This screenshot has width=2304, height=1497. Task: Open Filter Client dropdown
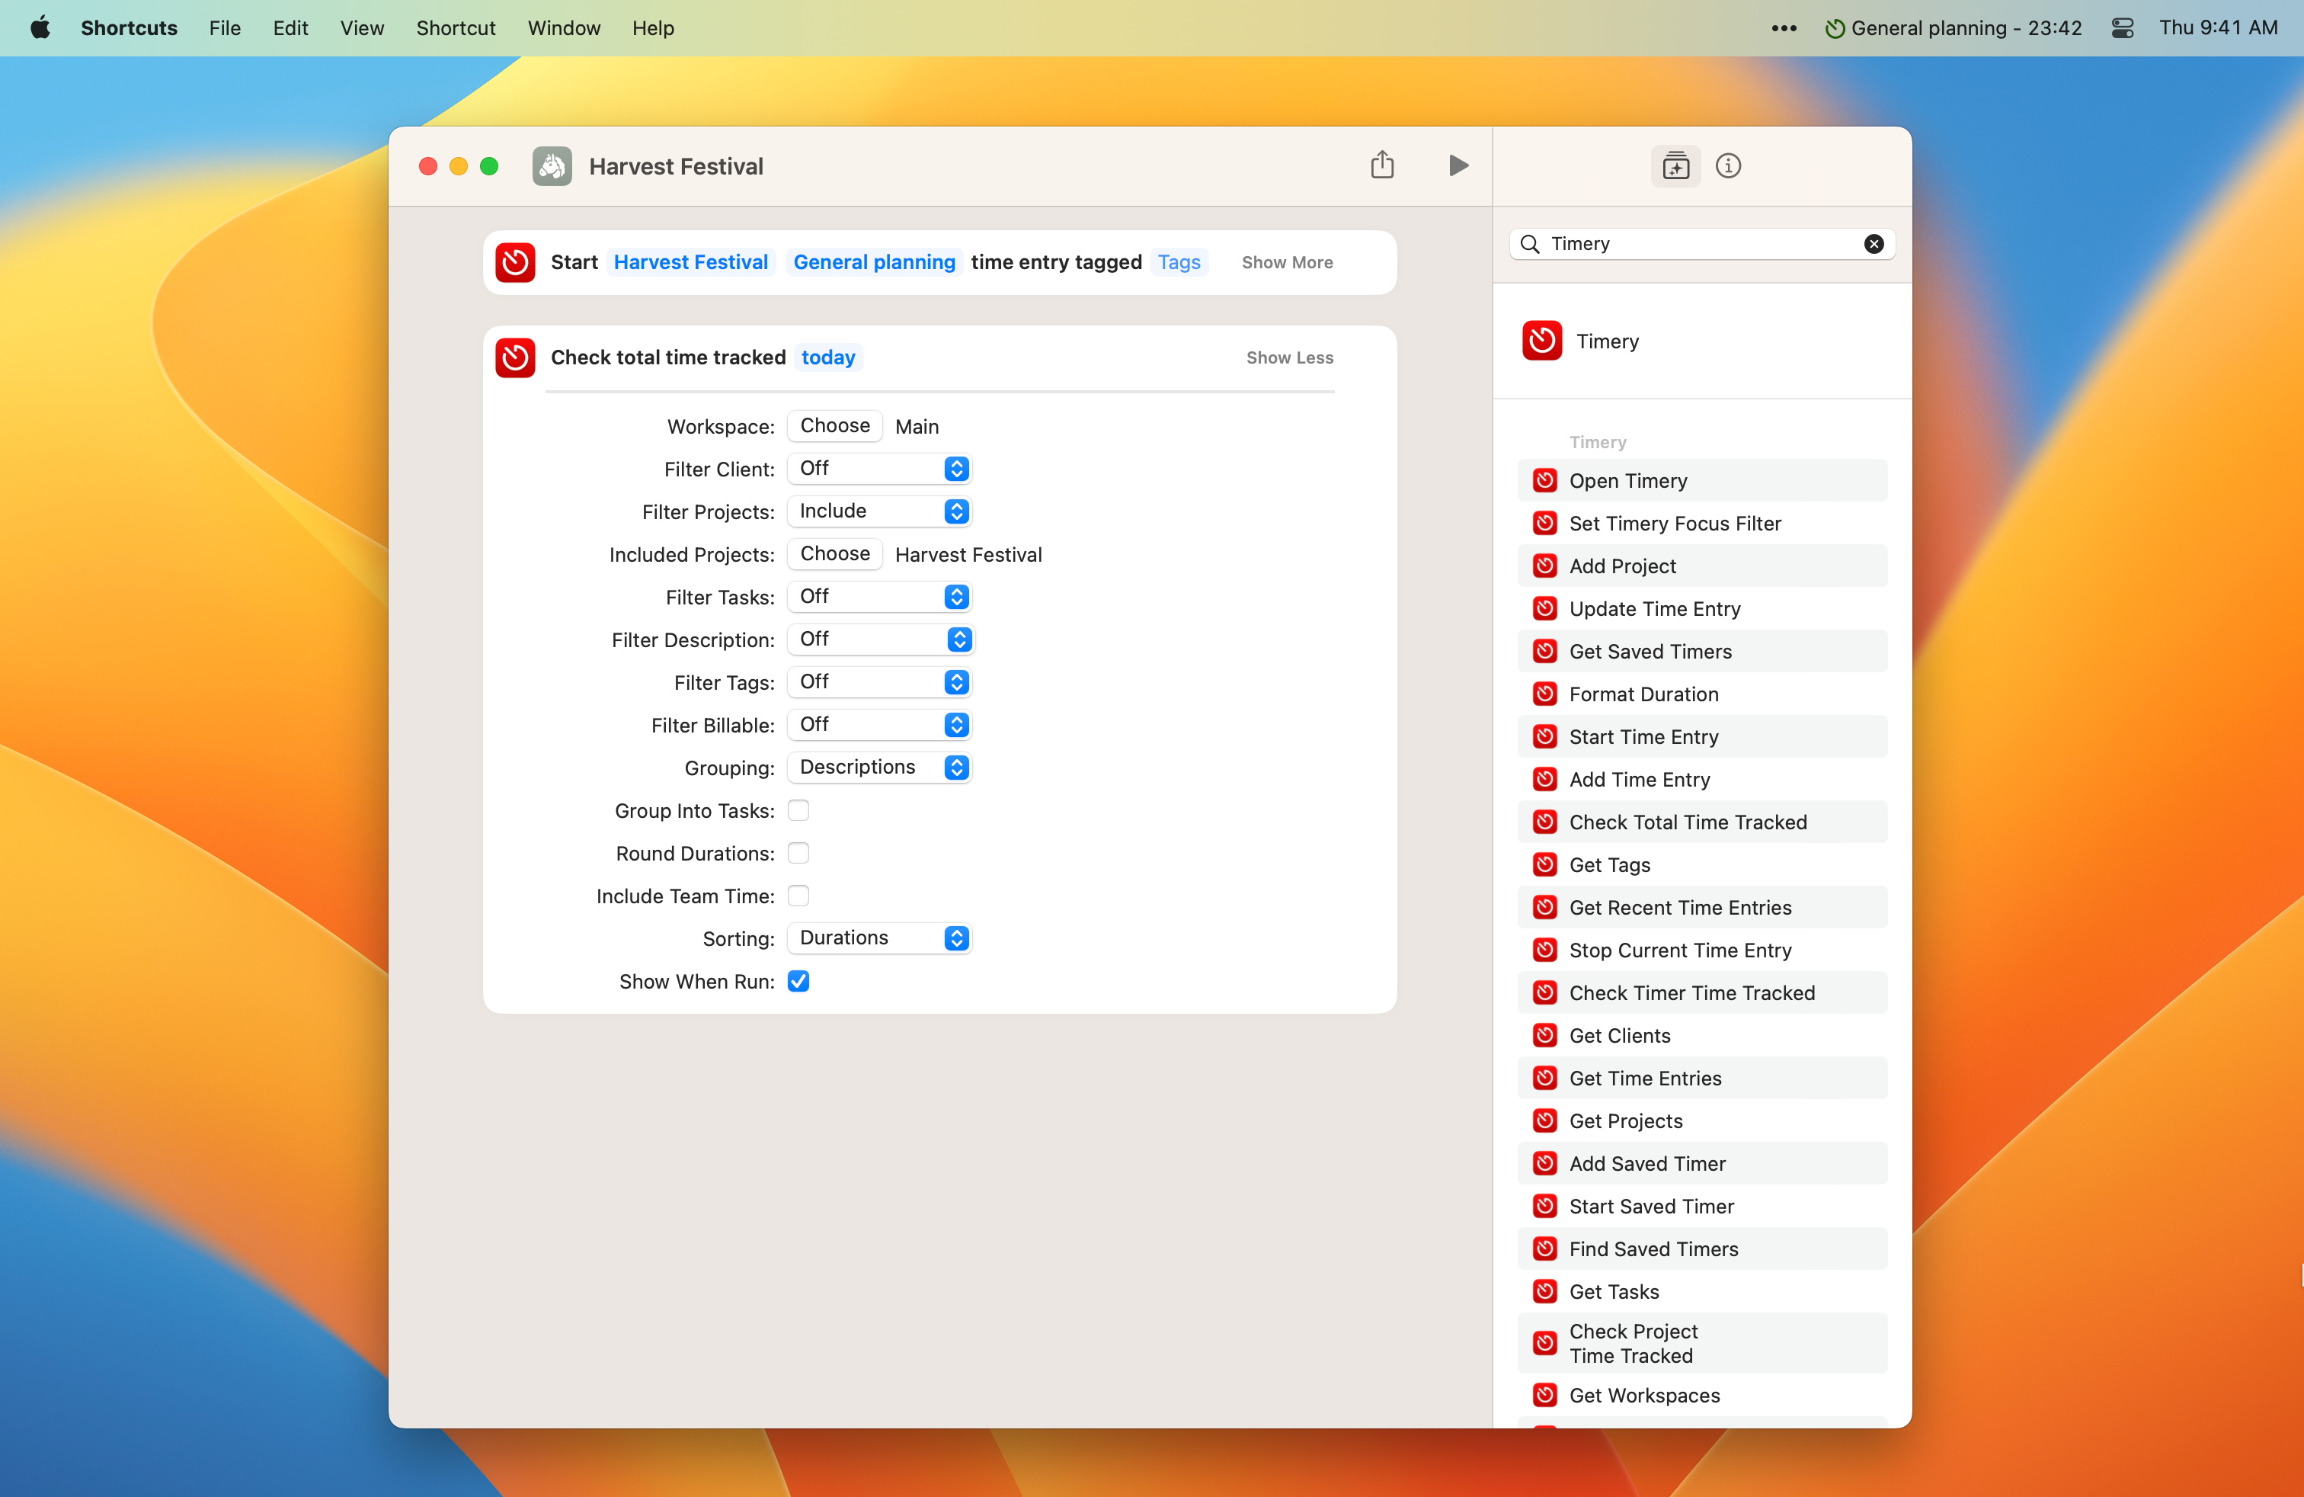(879, 469)
